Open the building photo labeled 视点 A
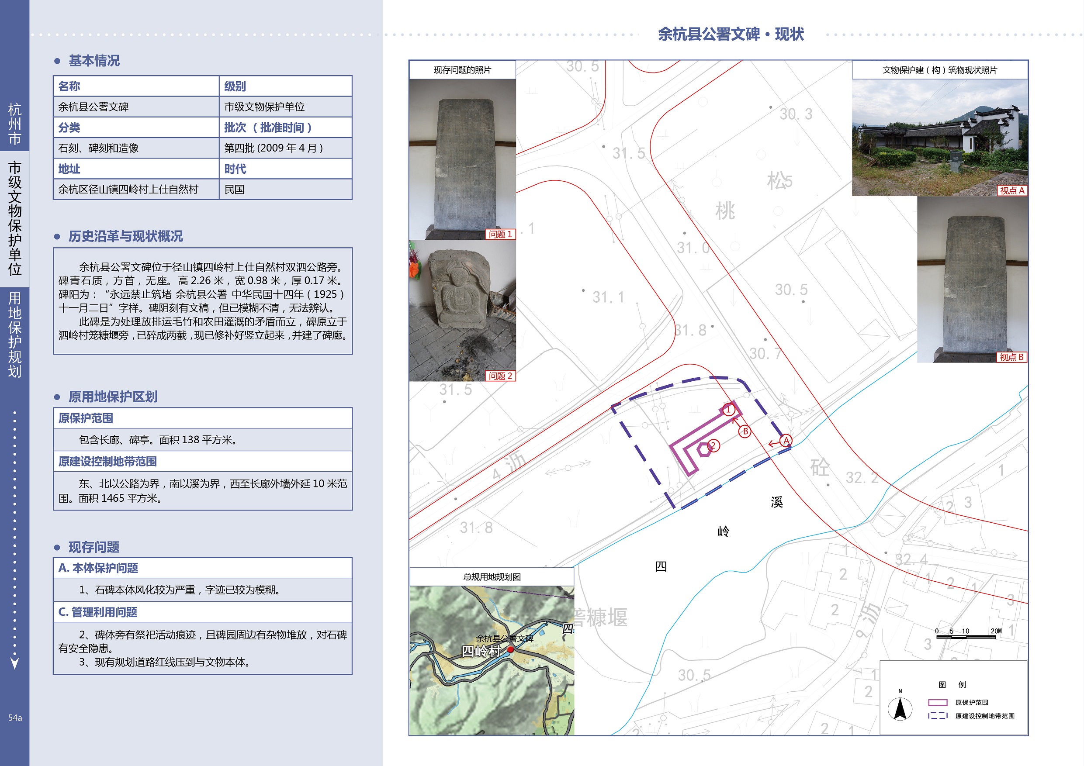 pyautogui.click(x=939, y=137)
